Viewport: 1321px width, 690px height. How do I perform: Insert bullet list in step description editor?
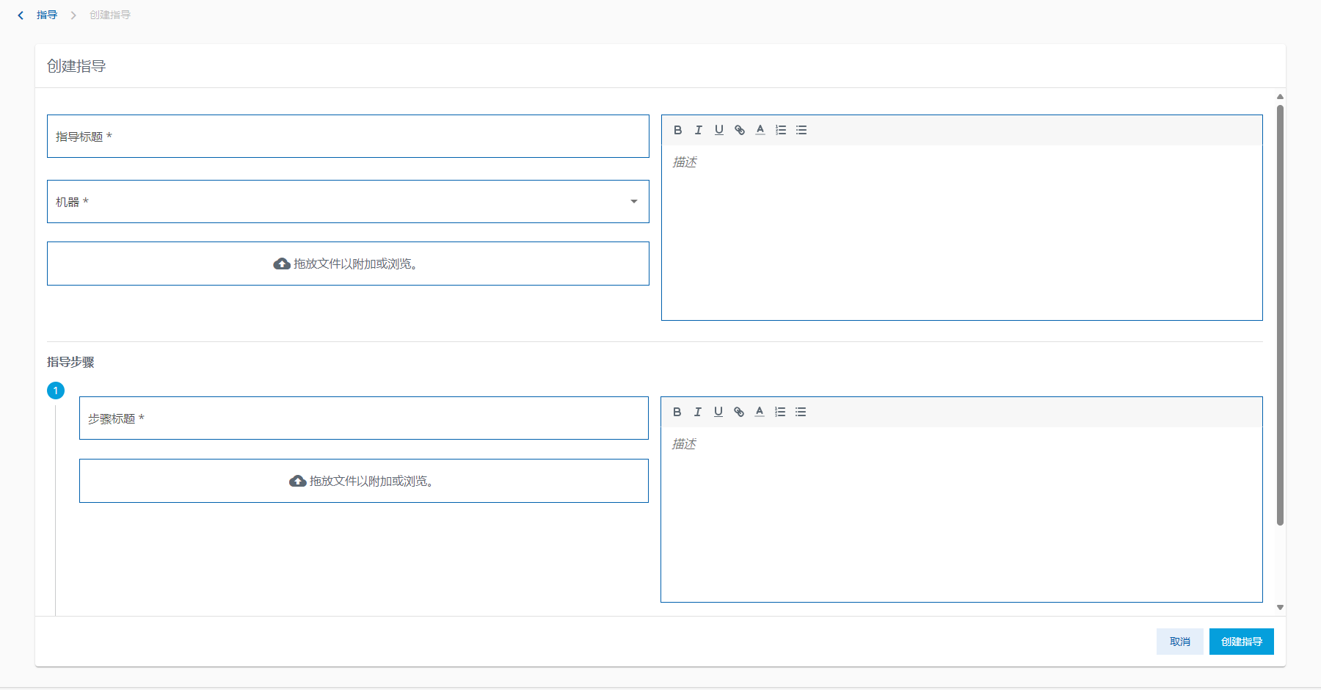pos(801,412)
